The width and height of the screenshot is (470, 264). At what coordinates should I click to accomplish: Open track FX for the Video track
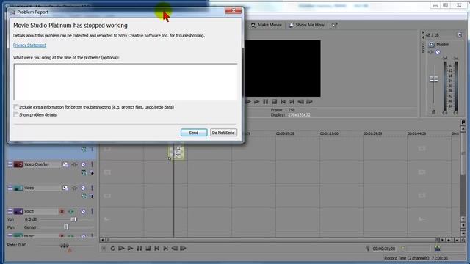(74, 188)
